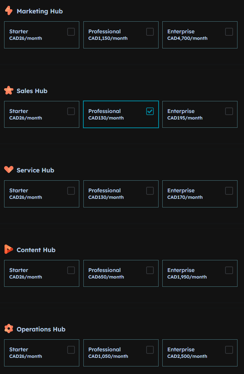This screenshot has height=374, width=244.
Task: Pick the Operations Hub Professional CAD1,050 card
Action: 121,353
